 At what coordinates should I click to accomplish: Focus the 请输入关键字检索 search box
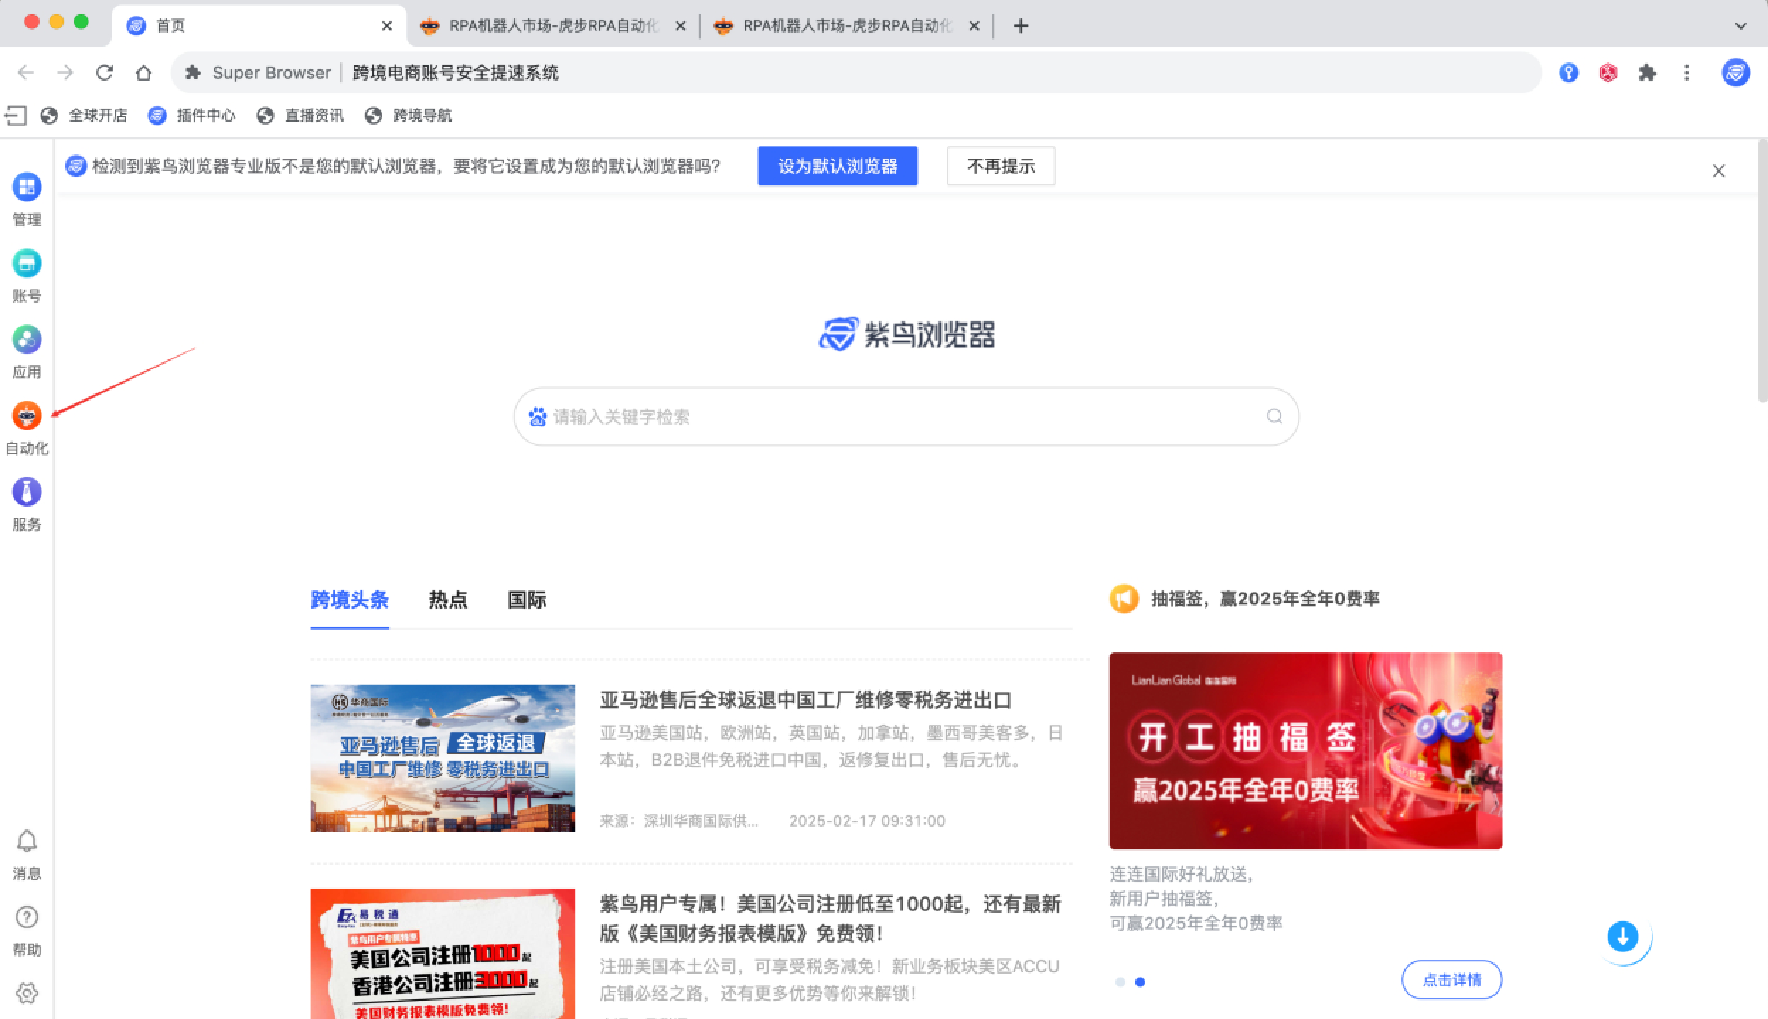(906, 417)
